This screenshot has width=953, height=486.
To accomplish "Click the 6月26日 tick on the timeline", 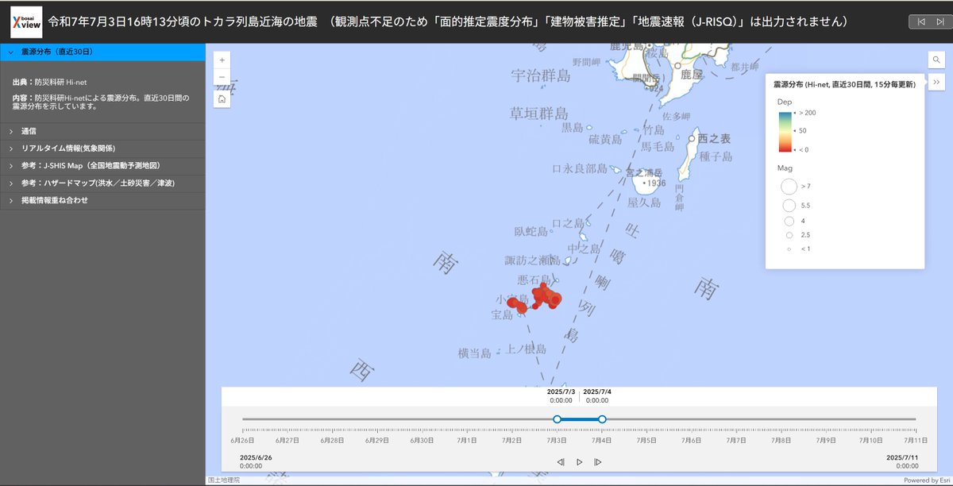I will pos(242,439).
